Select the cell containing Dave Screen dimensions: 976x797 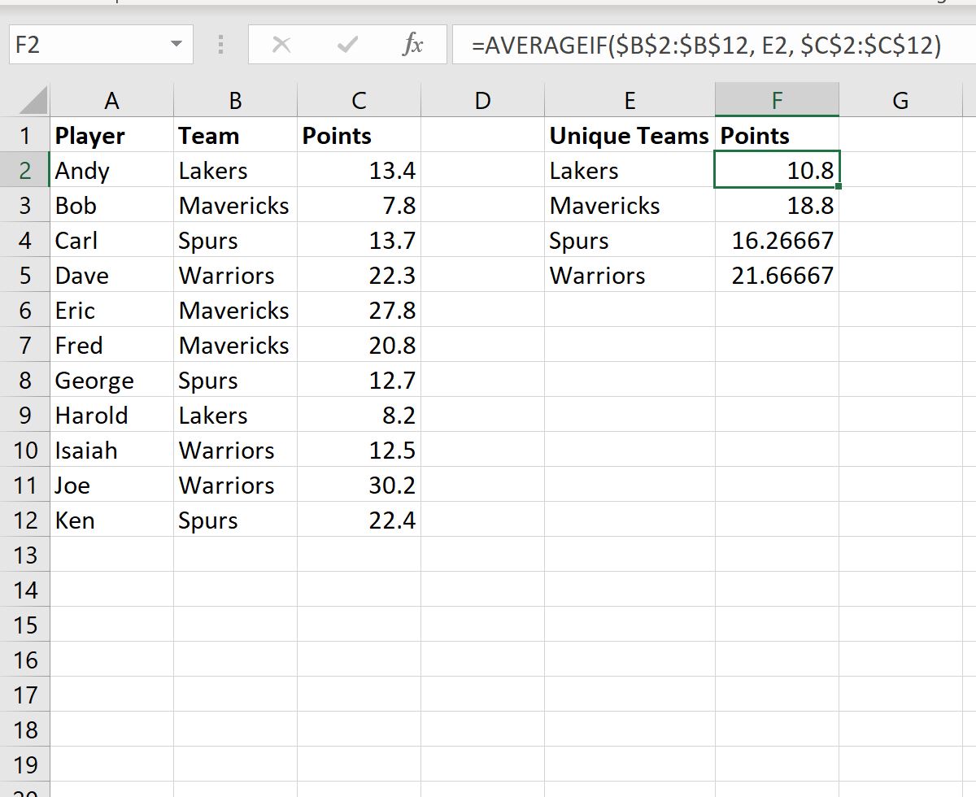pyautogui.click(x=111, y=276)
